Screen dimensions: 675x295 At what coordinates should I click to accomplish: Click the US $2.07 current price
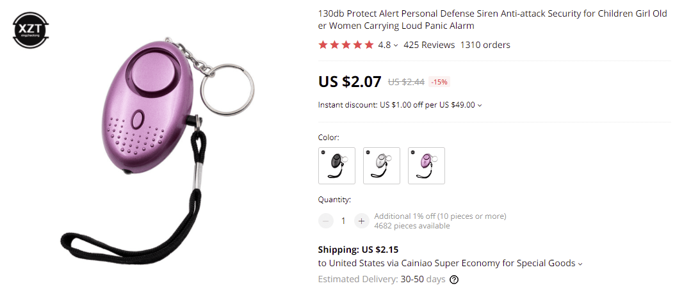click(x=350, y=81)
